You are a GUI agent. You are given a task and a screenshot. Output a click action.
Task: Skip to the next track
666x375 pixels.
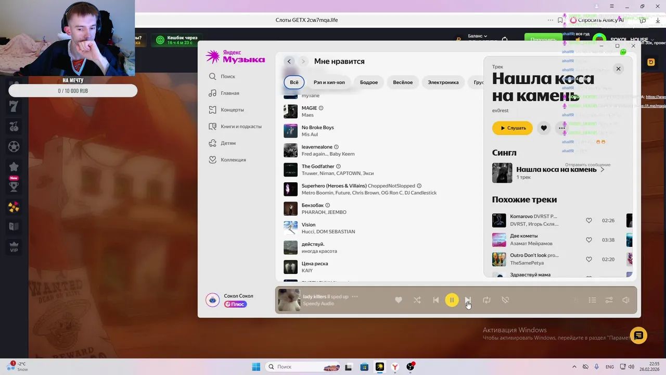(468, 300)
